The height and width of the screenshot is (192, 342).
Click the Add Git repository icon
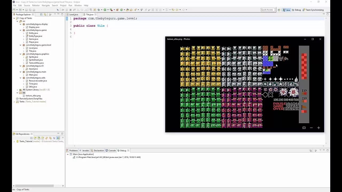(35, 138)
